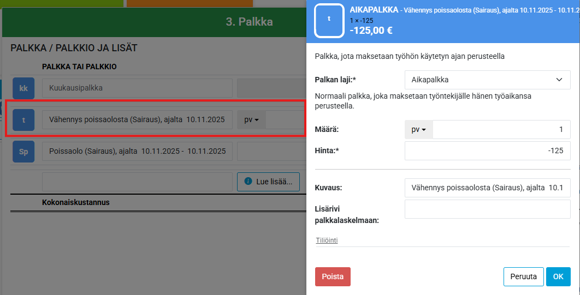580x295 pixels.
Task: Click the Kuukausipalkka text field
Action: pyautogui.click(x=137, y=88)
